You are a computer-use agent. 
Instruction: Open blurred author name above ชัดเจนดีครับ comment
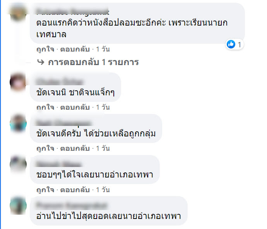tap(64, 122)
